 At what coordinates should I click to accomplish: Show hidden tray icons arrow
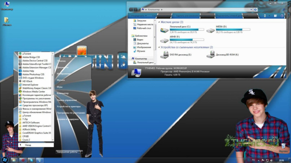coord(259,160)
